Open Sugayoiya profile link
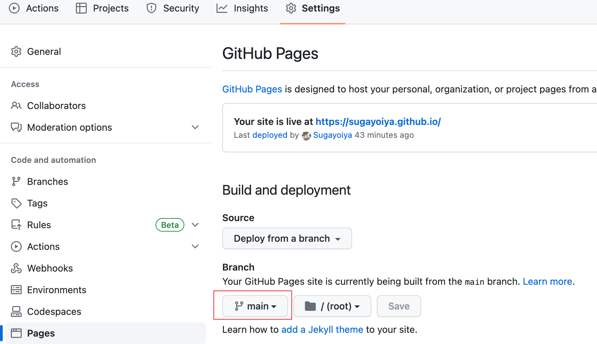This screenshot has width=597, height=344. 332,135
